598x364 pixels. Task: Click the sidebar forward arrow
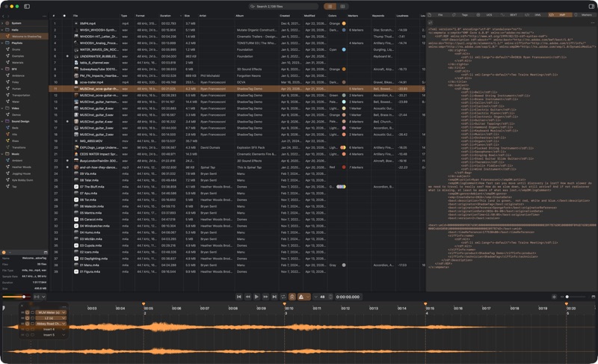pos(8,16)
